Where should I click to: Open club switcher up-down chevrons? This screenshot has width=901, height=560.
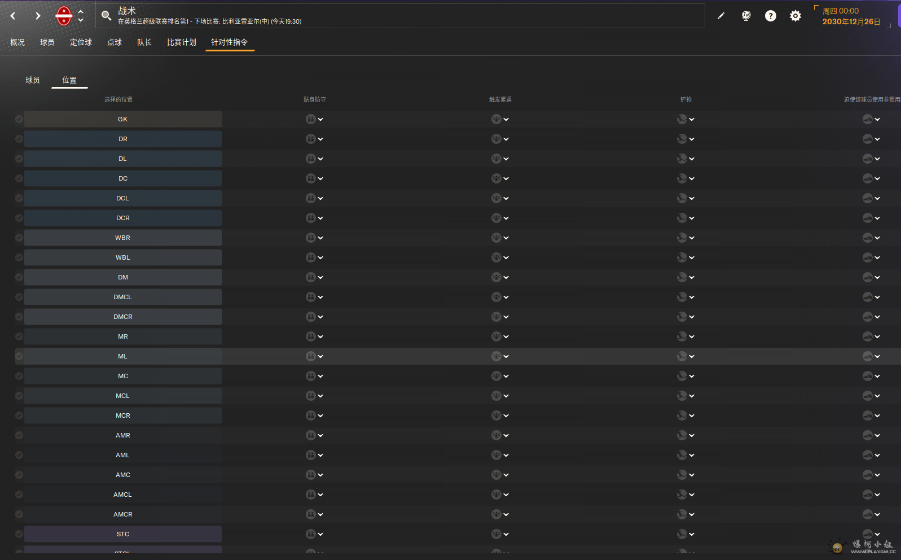[81, 16]
